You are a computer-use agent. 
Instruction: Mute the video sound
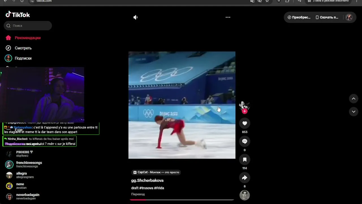click(x=135, y=17)
